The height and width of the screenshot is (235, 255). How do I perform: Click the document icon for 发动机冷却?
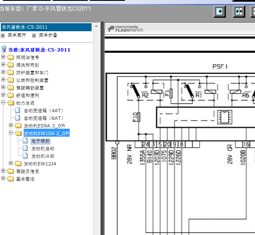[x=25, y=156]
